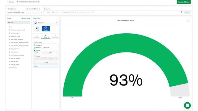Toggle Sample Mode switch
Image resolution: width=198 pixels, height=111 pixels.
point(27,9)
